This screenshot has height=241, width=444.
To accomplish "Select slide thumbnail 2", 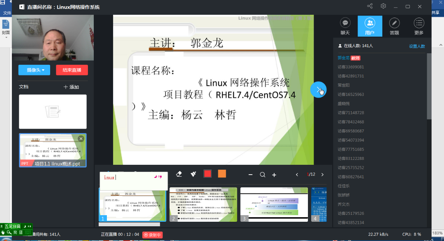I will pyautogui.click(x=203, y=204).
